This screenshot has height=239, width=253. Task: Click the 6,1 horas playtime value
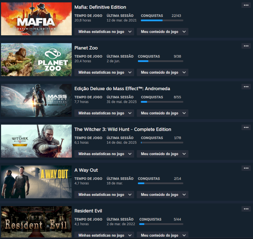[82, 142]
